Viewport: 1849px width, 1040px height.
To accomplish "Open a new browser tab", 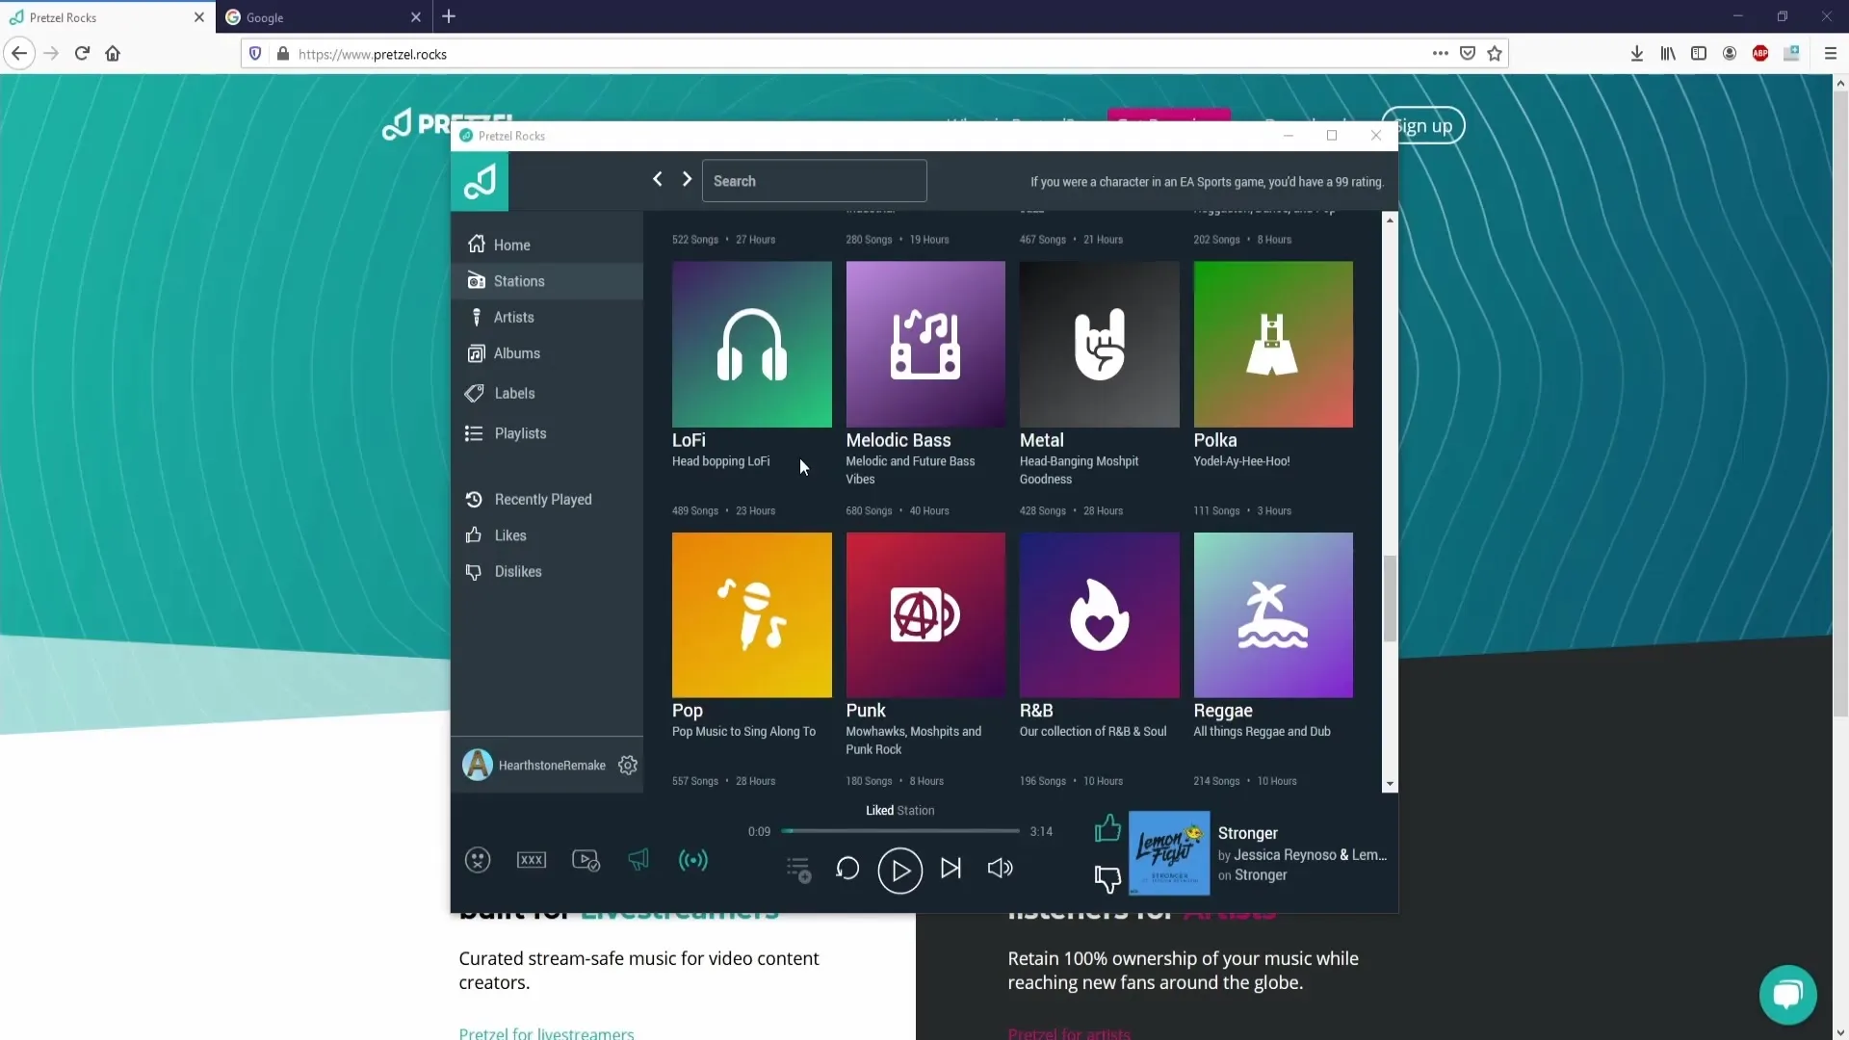I will click(x=449, y=16).
